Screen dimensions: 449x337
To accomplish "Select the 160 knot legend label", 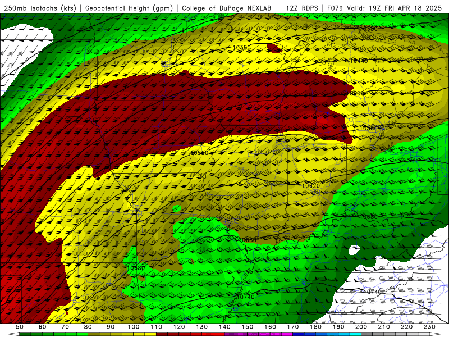I will (270, 327).
